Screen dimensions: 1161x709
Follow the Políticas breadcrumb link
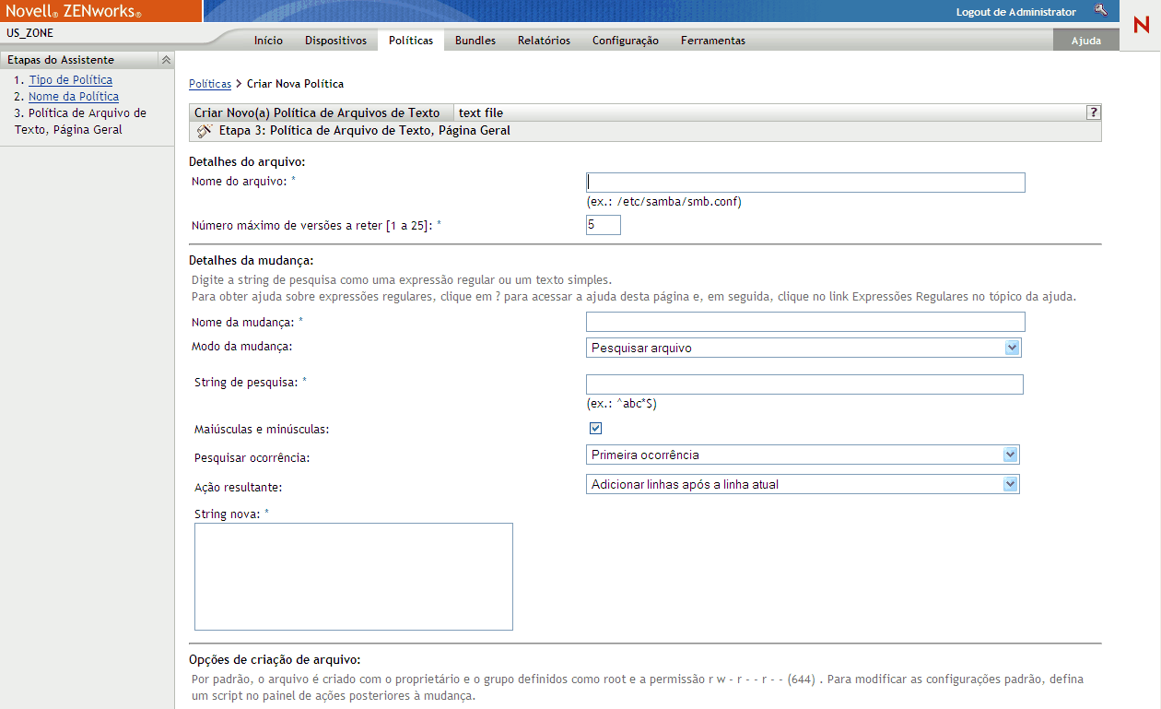tap(210, 84)
